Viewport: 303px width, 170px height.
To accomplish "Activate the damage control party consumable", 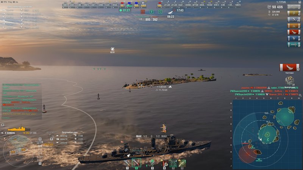I will pos(164,163).
